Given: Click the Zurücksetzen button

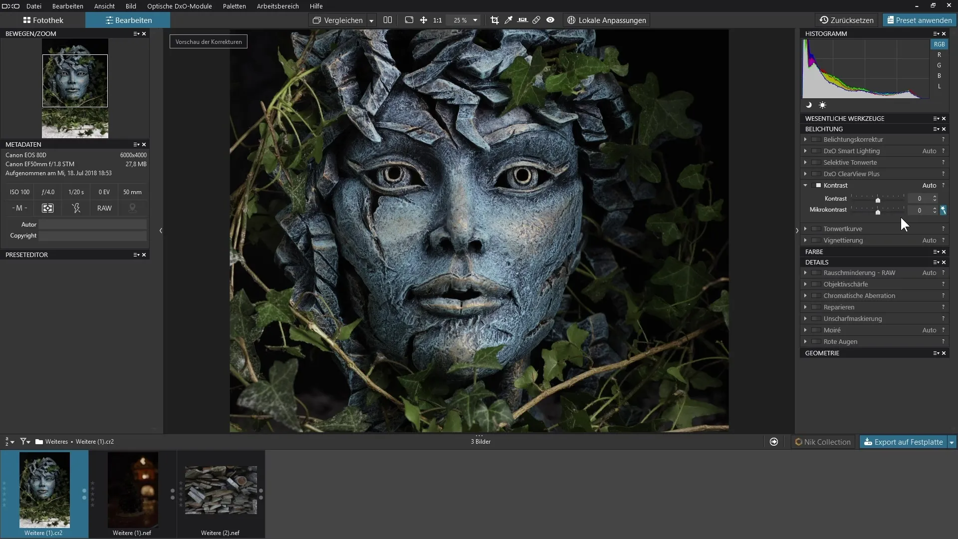Looking at the screenshot, I should pos(847,20).
